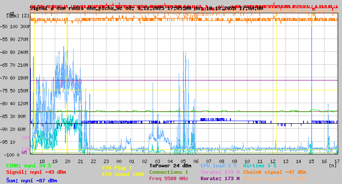Select the 'CINR: nyní 34 %' legend entry
The height and width of the screenshot is (184, 342).
(x=29, y=166)
